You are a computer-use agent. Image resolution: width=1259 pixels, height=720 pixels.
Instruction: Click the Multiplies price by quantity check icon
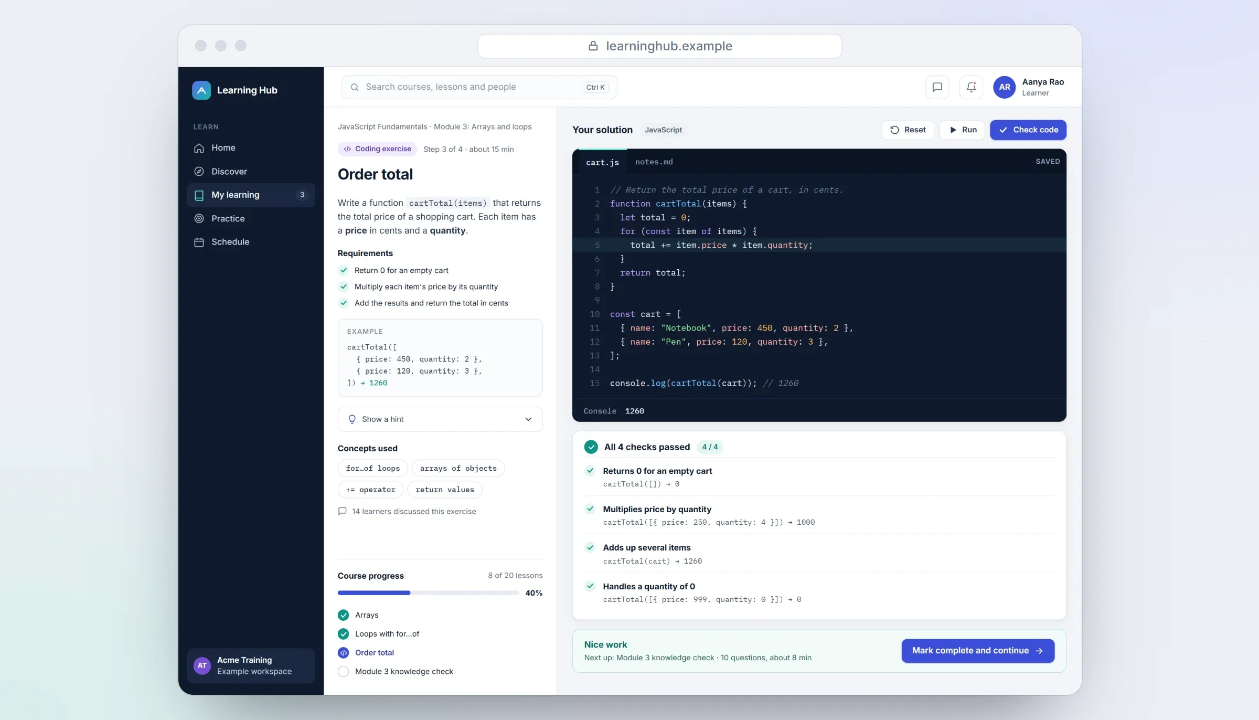click(x=590, y=509)
